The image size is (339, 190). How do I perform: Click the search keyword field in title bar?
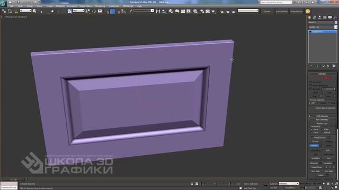pos(276,2)
